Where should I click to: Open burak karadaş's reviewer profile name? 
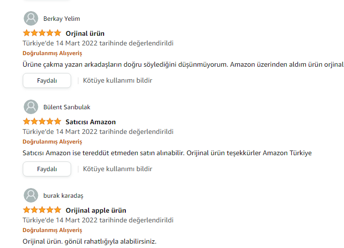click(x=63, y=196)
